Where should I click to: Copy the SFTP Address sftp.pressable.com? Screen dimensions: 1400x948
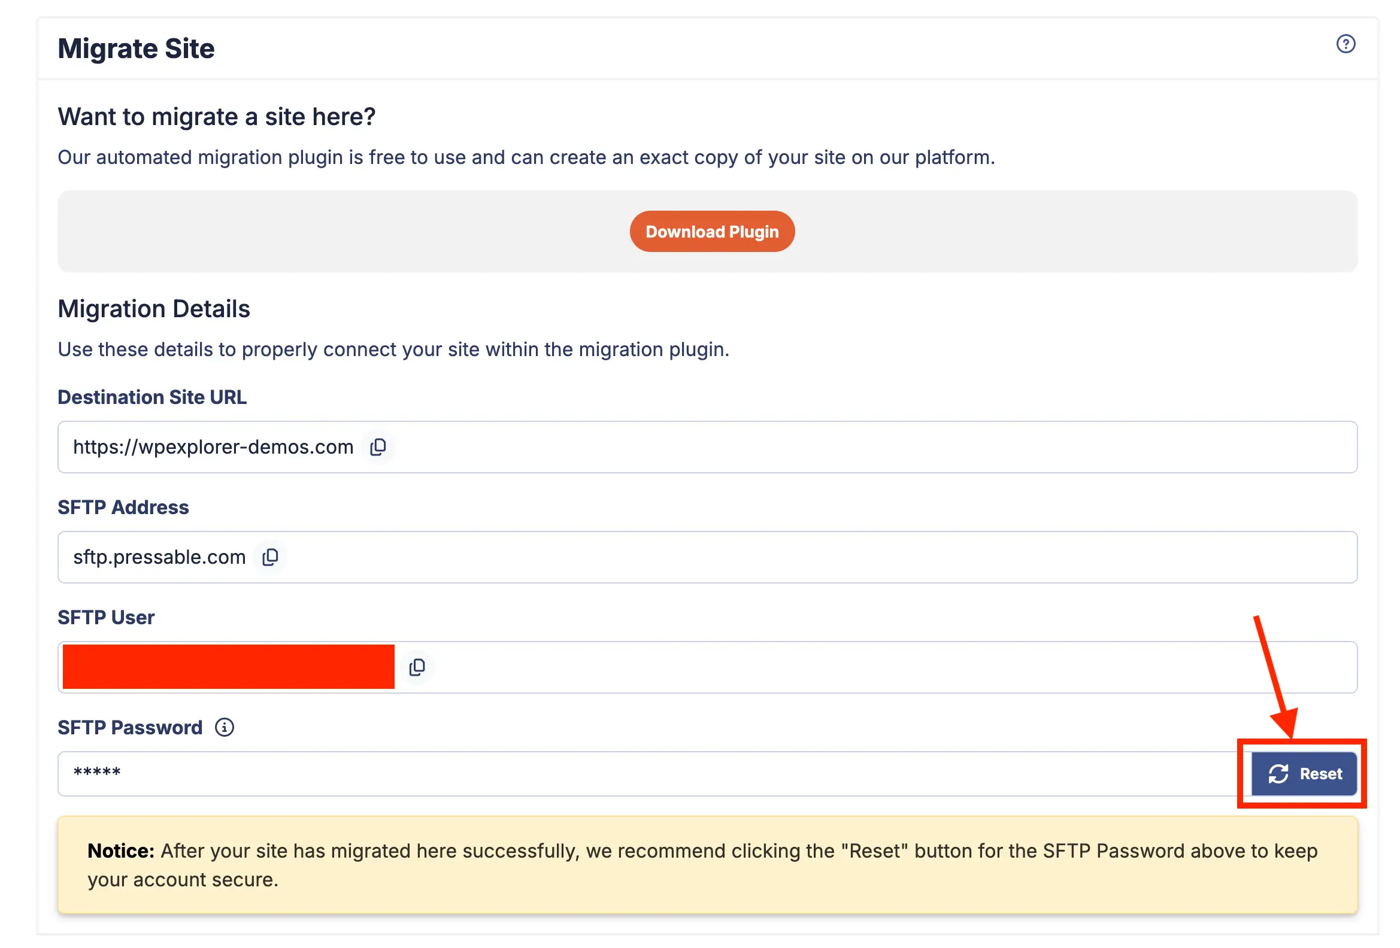(271, 557)
